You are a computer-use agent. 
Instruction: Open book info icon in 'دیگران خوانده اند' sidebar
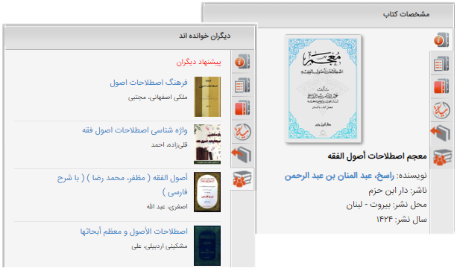(x=242, y=61)
